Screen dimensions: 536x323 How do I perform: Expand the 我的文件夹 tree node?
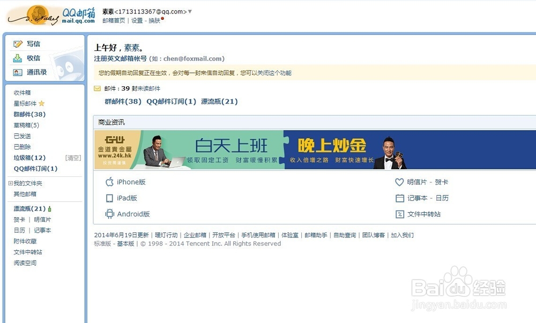10,183
